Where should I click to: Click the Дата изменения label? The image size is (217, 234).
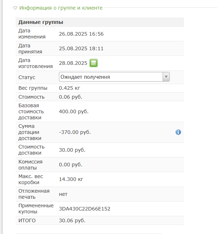pos(32,34)
